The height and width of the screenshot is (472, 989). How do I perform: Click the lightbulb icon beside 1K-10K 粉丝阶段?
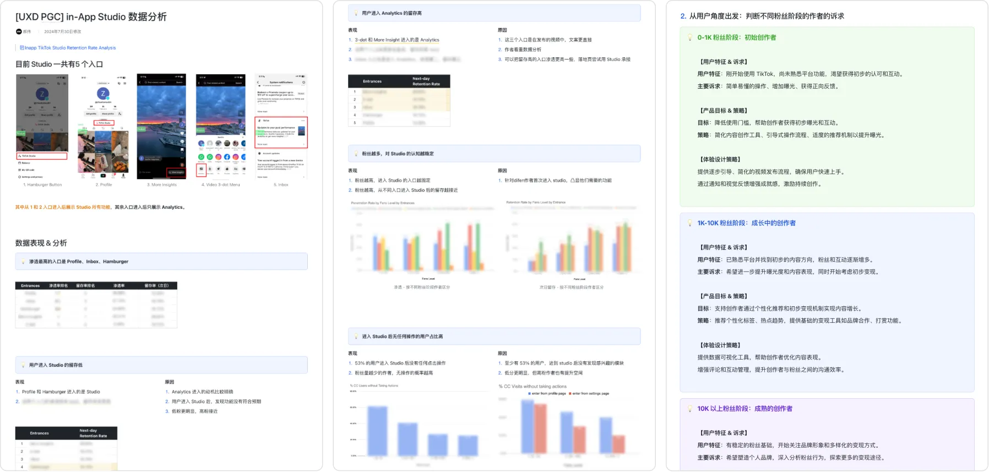(x=690, y=223)
